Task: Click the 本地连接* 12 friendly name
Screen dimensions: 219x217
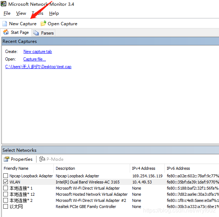Action: [22, 194]
